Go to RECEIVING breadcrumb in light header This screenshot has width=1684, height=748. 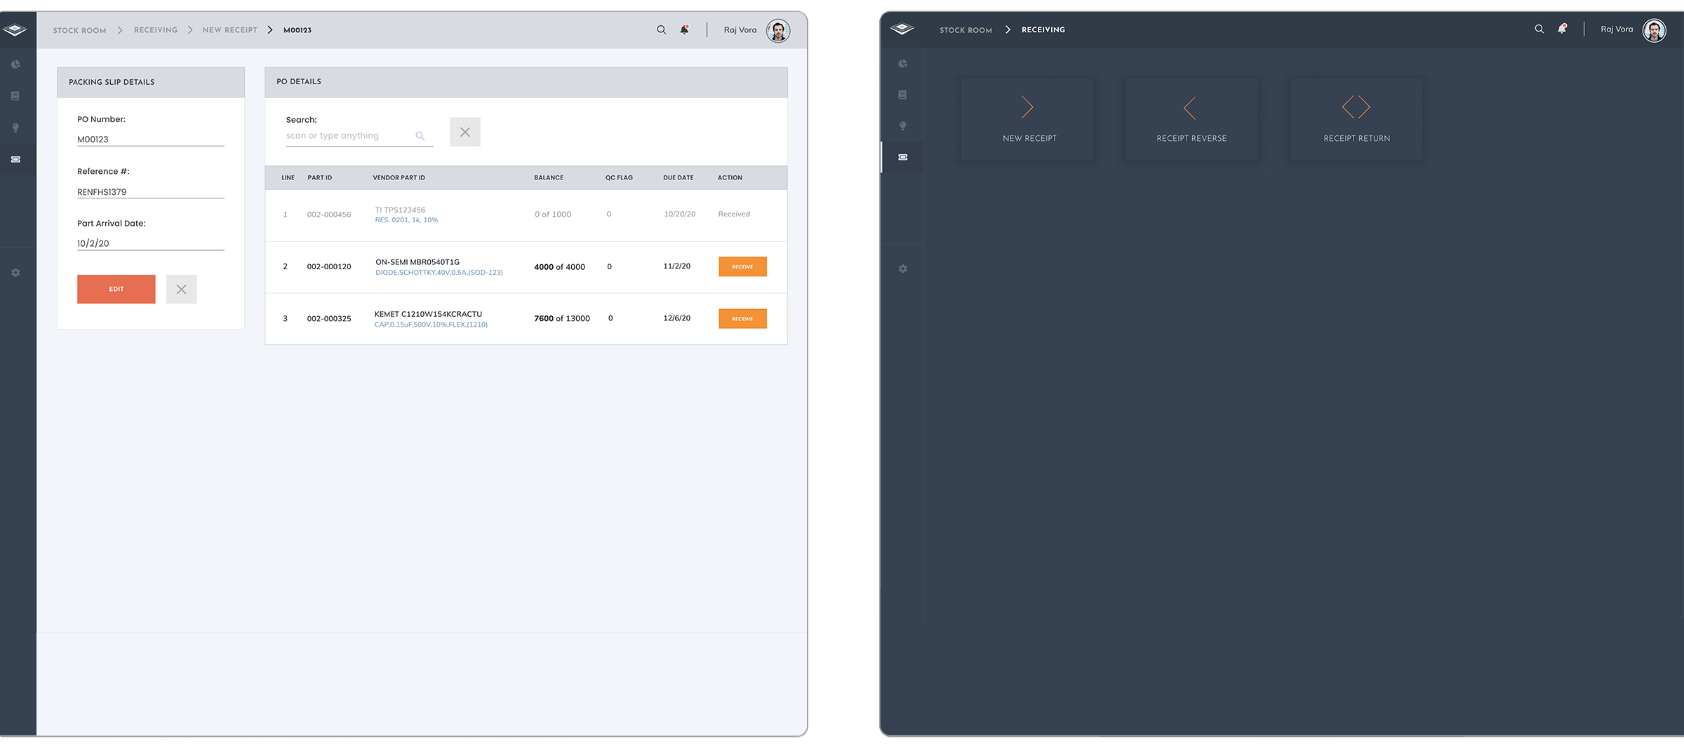click(x=156, y=30)
